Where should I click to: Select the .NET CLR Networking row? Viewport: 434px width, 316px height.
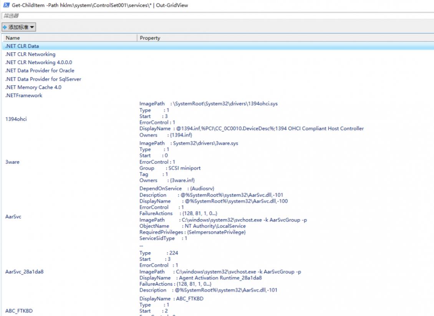coord(30,54)
